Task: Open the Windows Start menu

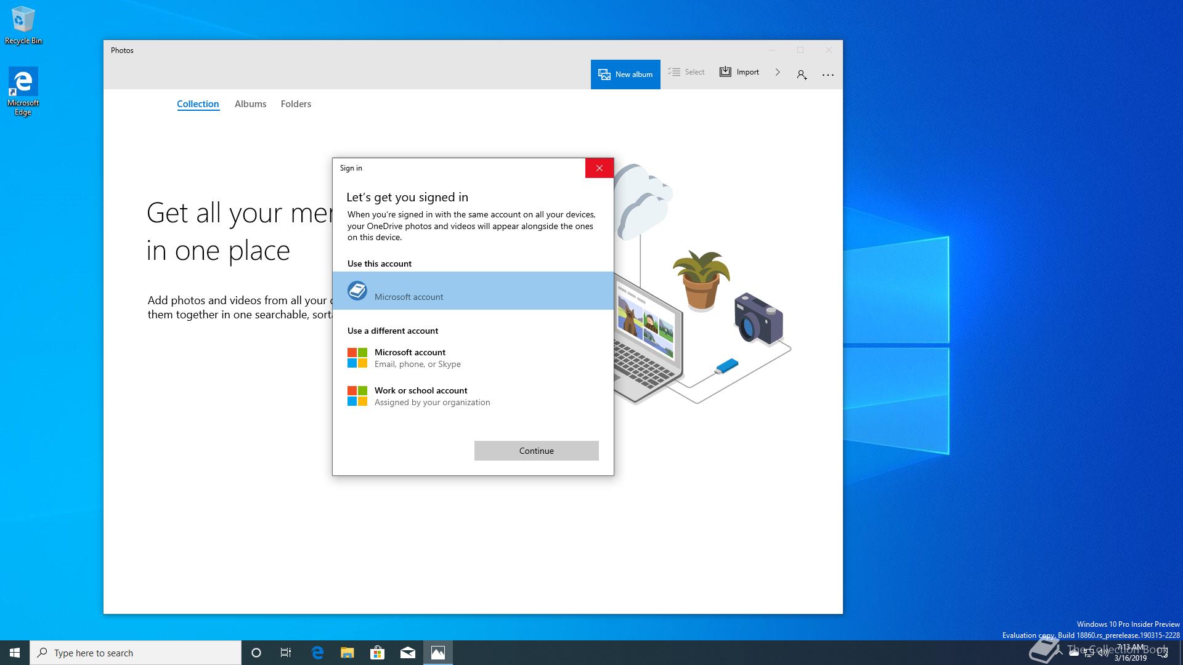Action: pyautogui.click(x=15, y=653)
